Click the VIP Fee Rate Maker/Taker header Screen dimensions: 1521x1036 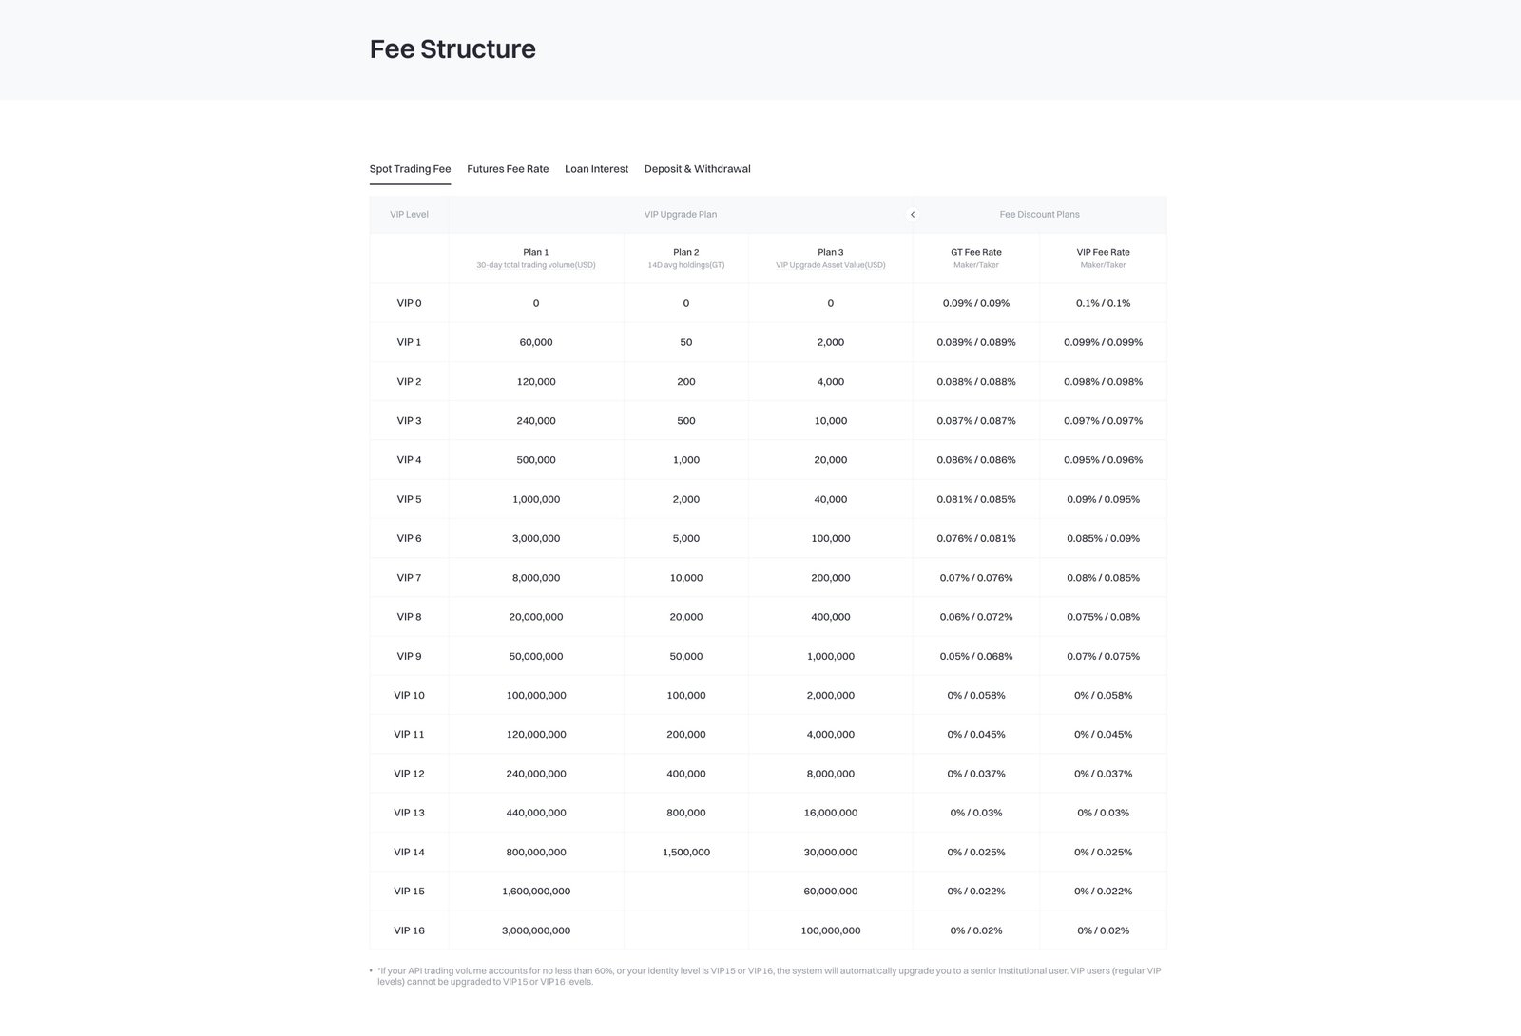point(1102,259)
